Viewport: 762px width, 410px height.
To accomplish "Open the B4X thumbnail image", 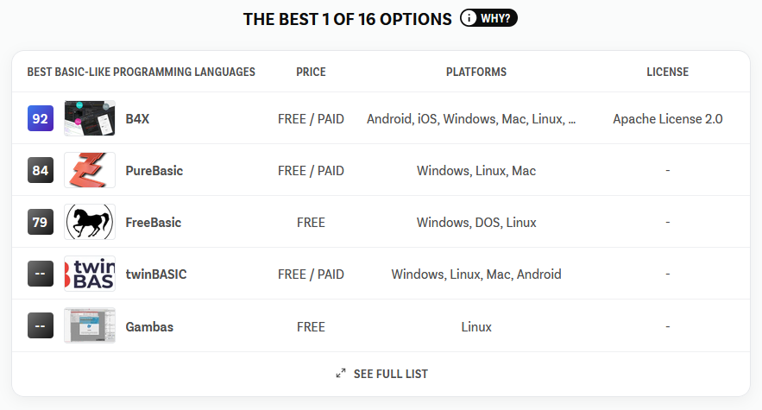I will [90, 118].
